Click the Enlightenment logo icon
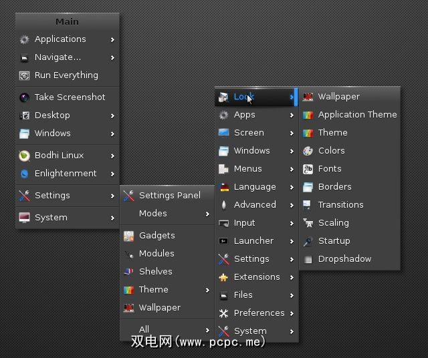428x358 pixels. [x=25, y=174]
